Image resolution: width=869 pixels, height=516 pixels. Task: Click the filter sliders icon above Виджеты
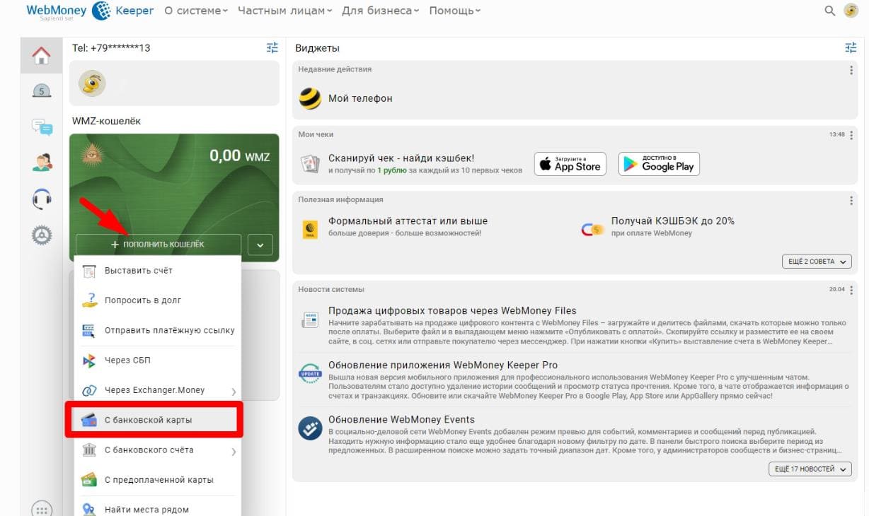(850, 48)
